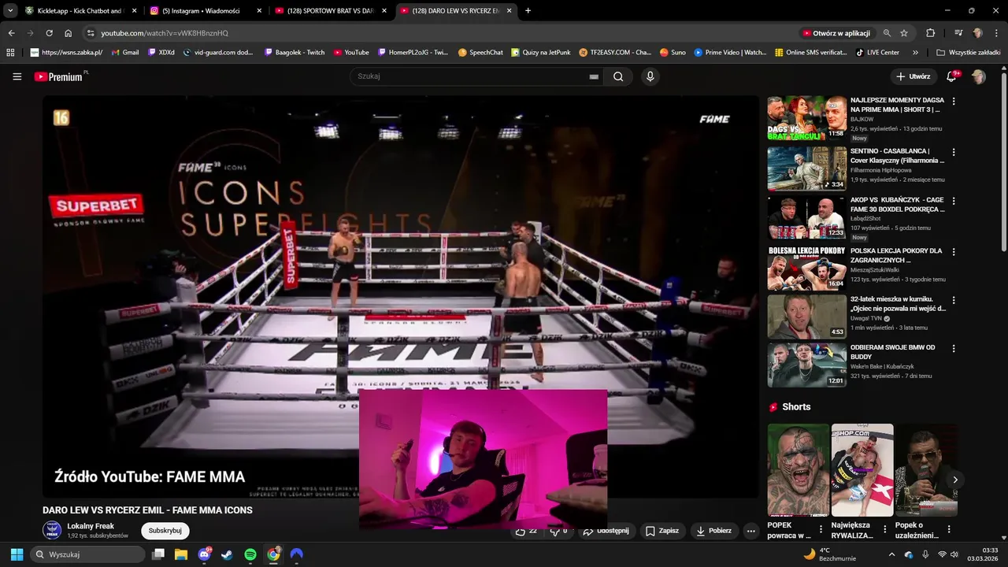Save the video with Zapisz
This screenshot has height=567, width=1008.
tap(661, 531)
